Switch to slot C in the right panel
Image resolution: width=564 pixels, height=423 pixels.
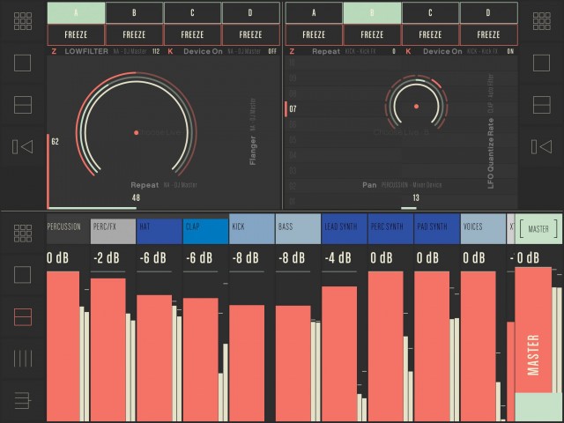(x=430, y=12)
